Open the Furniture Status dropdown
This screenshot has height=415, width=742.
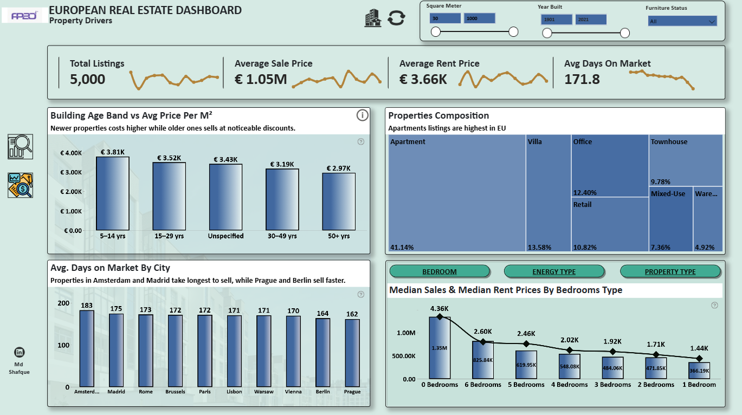[x=682, y=21]
